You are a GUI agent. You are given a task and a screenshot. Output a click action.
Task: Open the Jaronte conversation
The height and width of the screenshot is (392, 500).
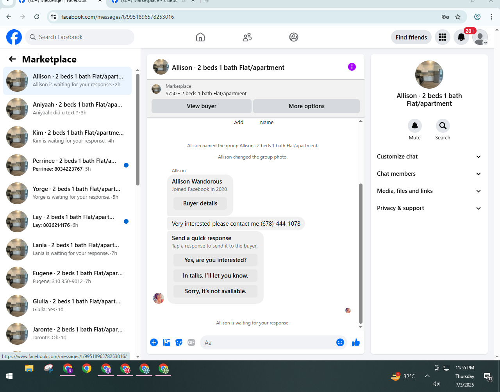pos(68,334)
